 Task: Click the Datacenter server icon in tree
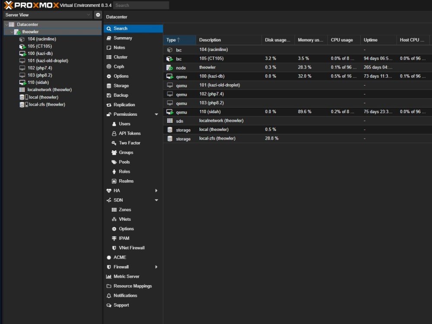pos(12,25)
